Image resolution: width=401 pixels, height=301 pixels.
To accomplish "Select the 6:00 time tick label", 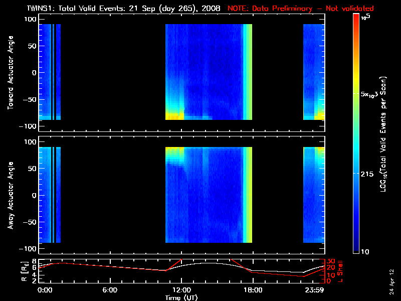I will 110,290.
